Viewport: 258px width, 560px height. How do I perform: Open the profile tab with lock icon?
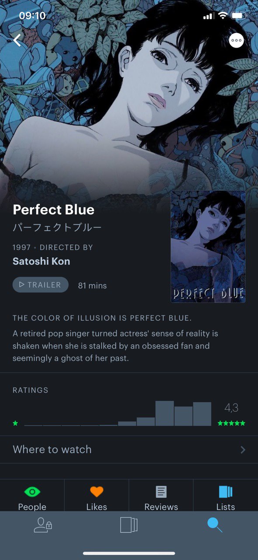pyautogui.click(x=43, y=525)
